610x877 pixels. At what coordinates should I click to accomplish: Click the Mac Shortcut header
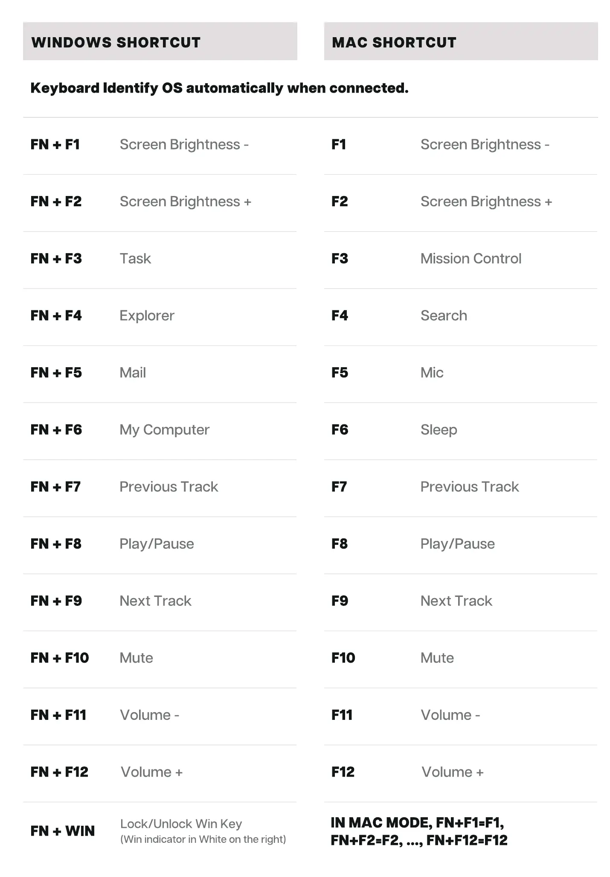click(x=394, y=42)
